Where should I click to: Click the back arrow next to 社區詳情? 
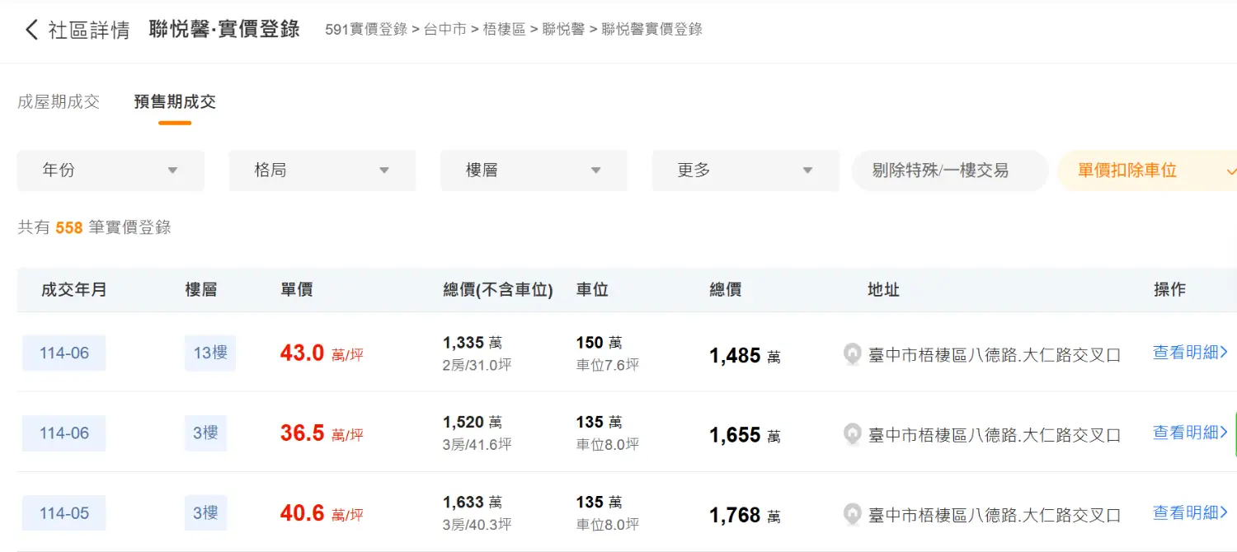[x=31, y=30]
